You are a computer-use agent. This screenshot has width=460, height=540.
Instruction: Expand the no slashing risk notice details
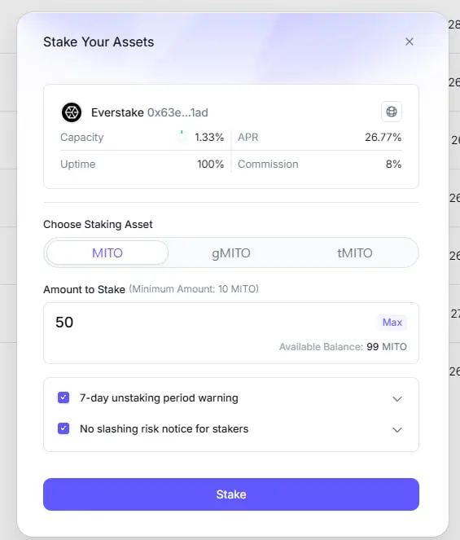(x=397, y=430)
